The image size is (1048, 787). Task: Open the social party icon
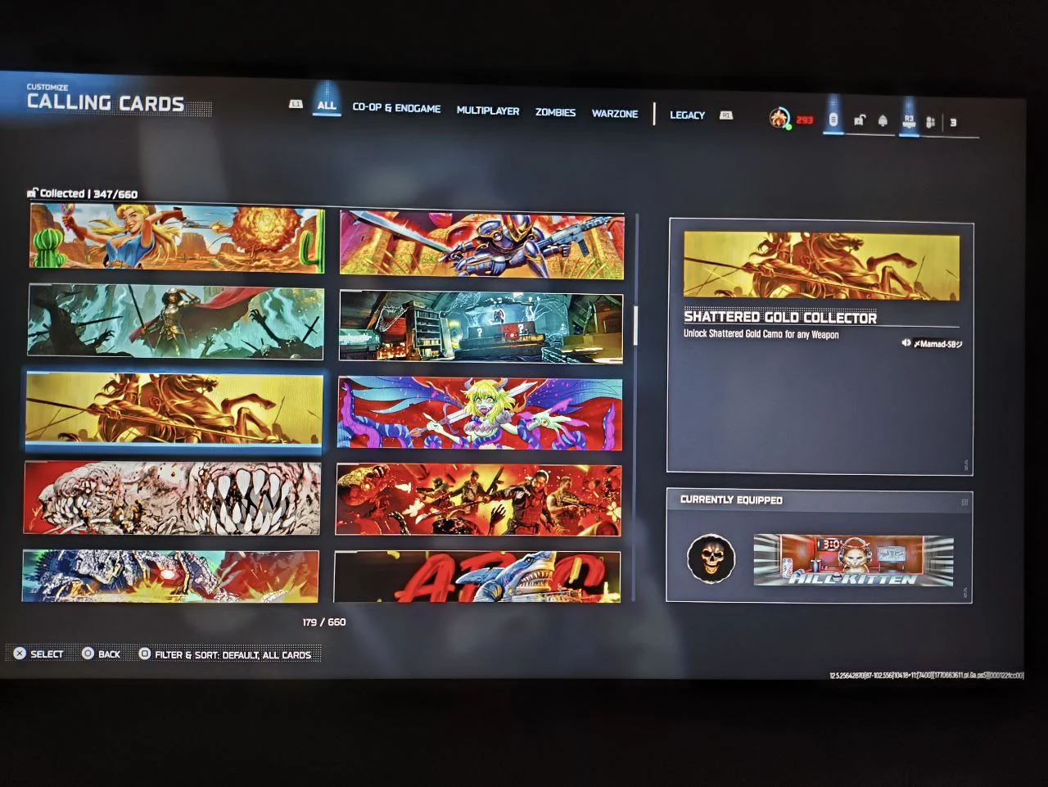[931, 123]
